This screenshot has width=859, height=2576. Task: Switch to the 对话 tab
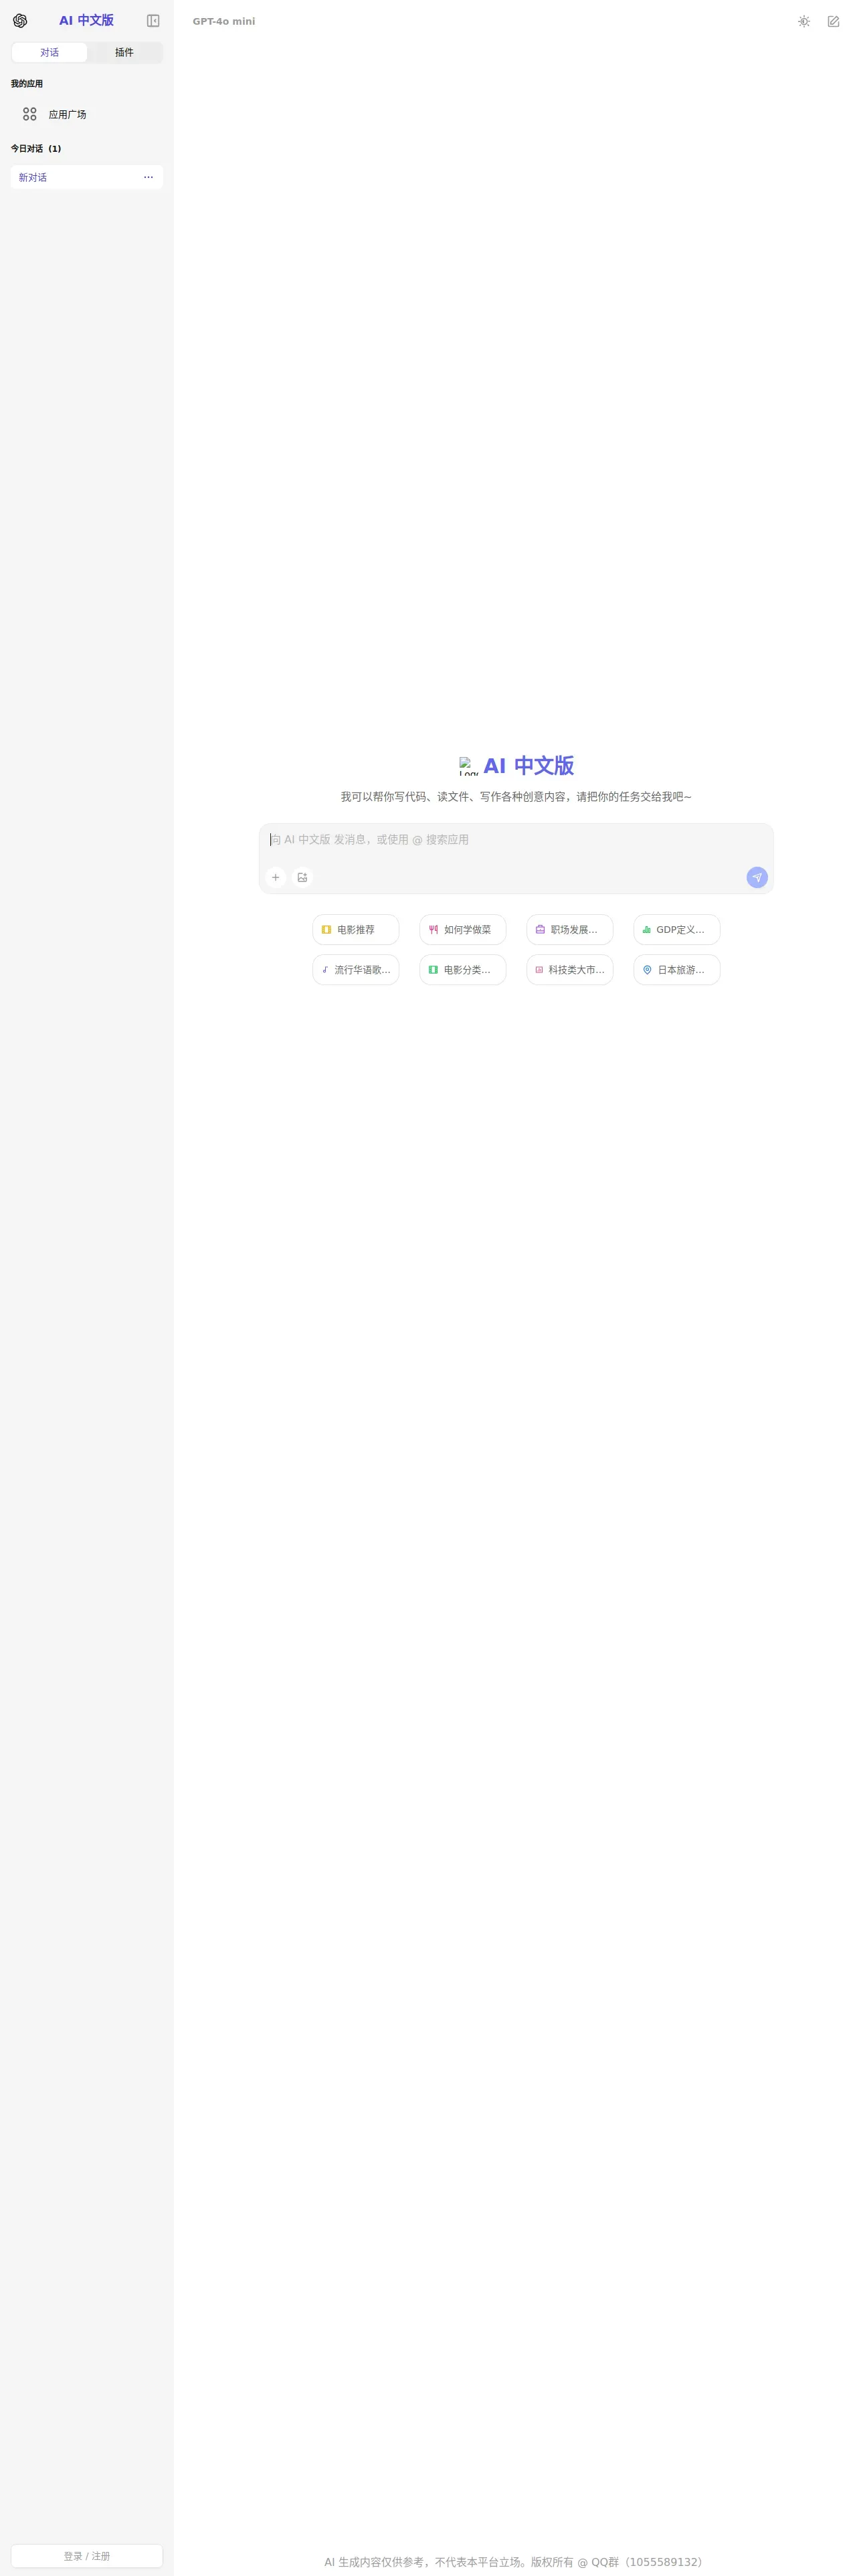pyautogui.click(x=49, y=52)
